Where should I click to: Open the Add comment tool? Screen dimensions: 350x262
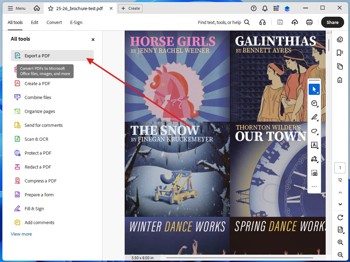pos(314,103)
